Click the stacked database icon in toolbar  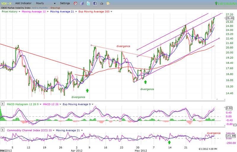coord(82,3)
